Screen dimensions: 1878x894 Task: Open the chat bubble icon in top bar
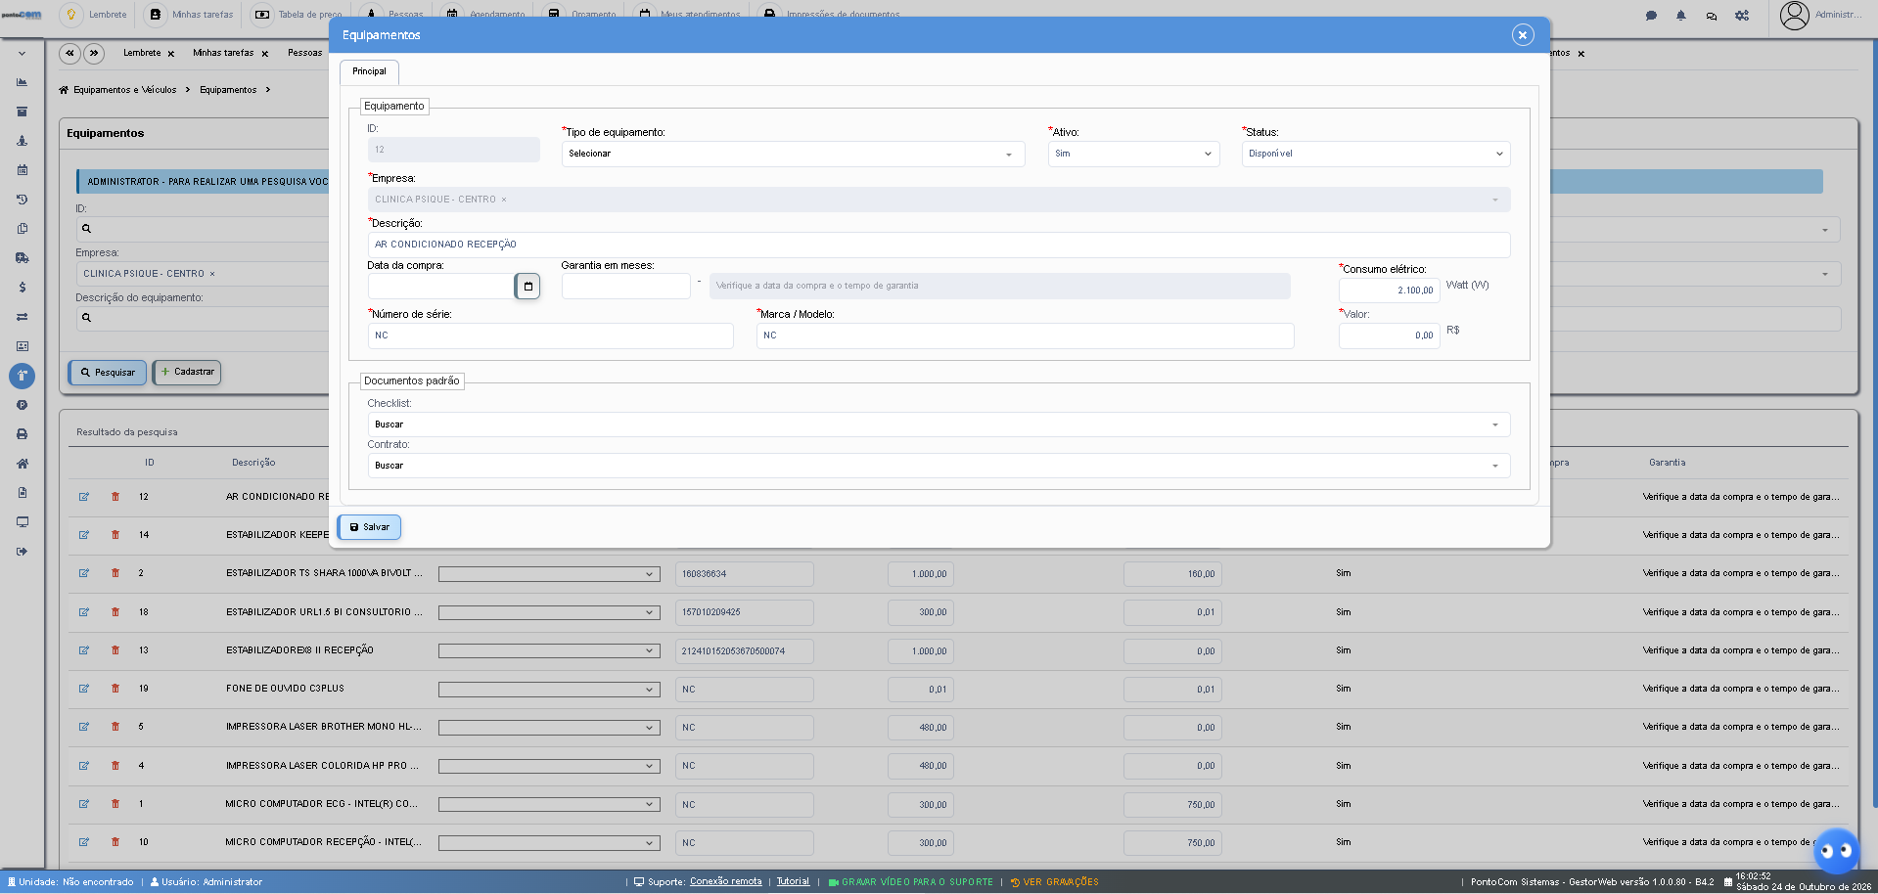pyautogui.click(x=1651, y=16)
